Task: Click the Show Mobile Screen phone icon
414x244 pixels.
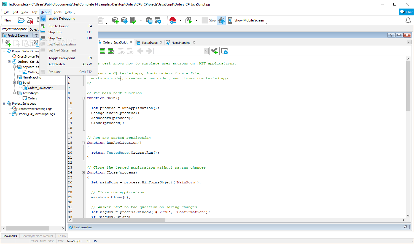Action: coord(230,20)
